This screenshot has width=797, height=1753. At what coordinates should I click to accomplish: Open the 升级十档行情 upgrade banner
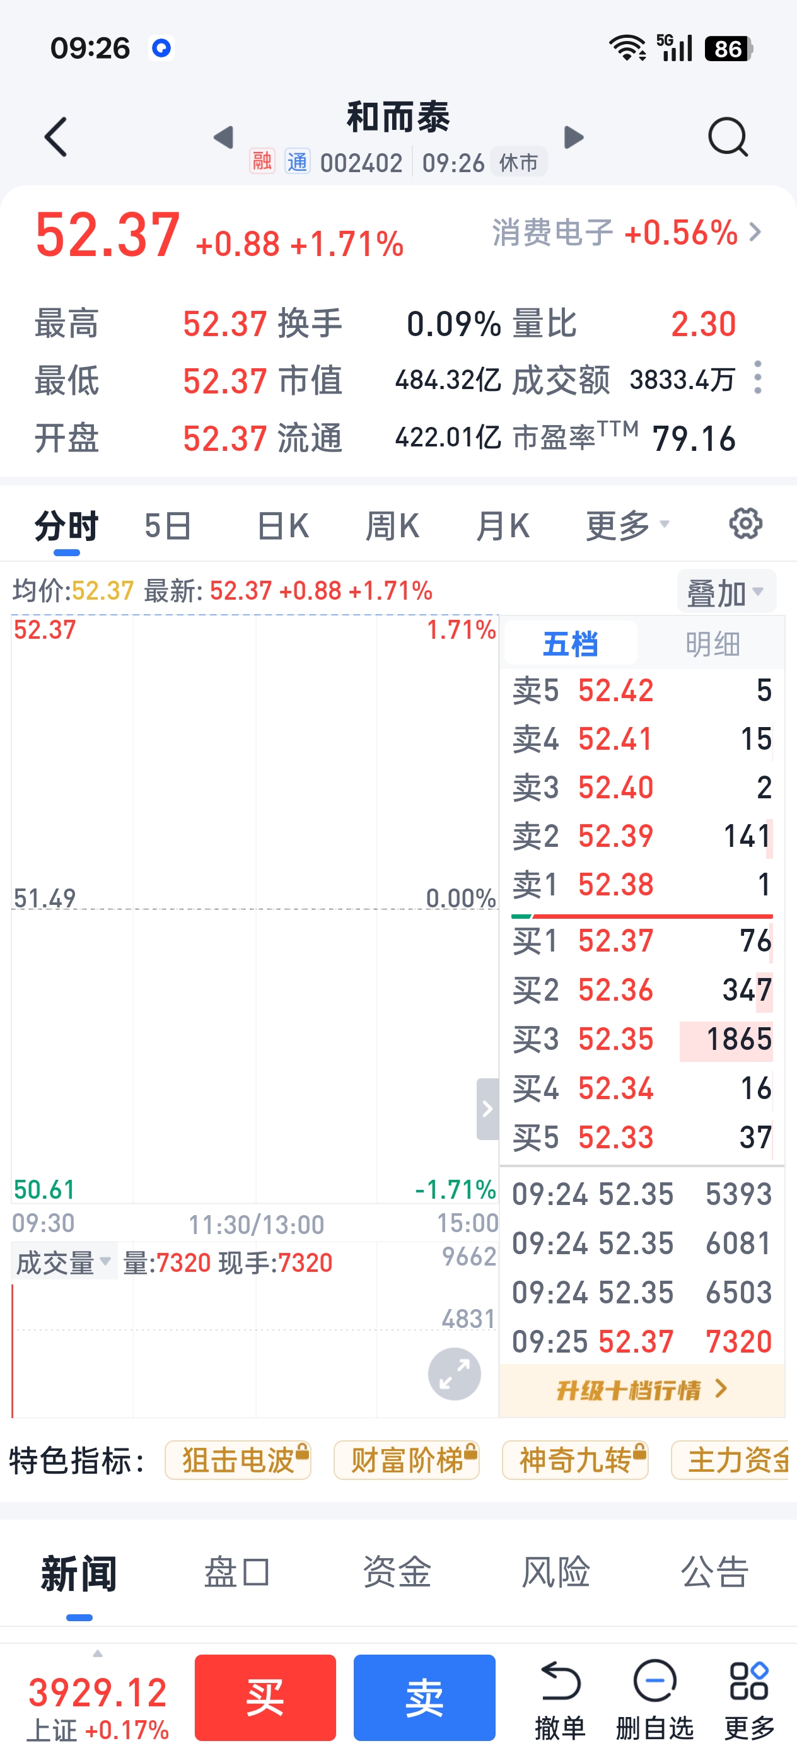(x=641, y=1390)
